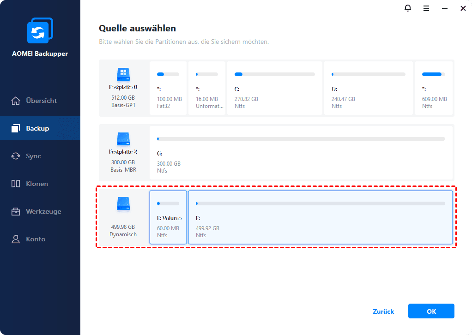The image size is (472, 335).
Task: Click the G: partition usage bar
Action: coord(301,139)
